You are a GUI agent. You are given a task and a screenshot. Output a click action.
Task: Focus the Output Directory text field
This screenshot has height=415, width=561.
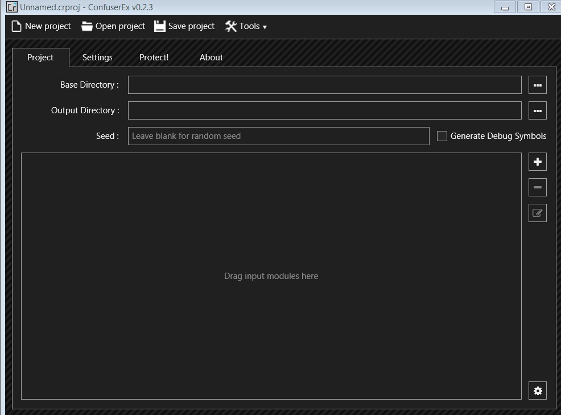[325, 110]
